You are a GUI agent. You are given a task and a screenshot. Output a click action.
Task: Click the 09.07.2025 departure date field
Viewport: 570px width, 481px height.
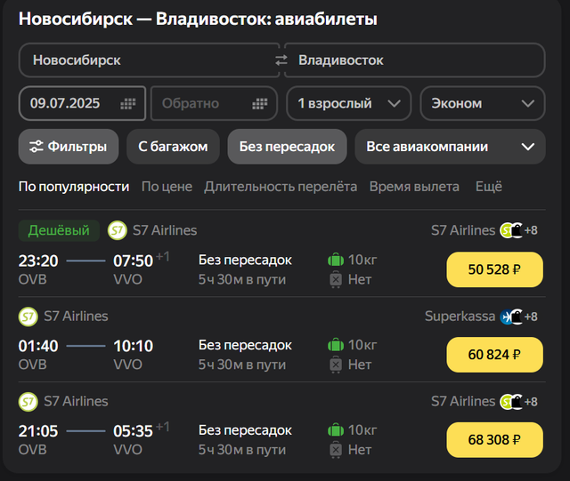pos(82,103)
